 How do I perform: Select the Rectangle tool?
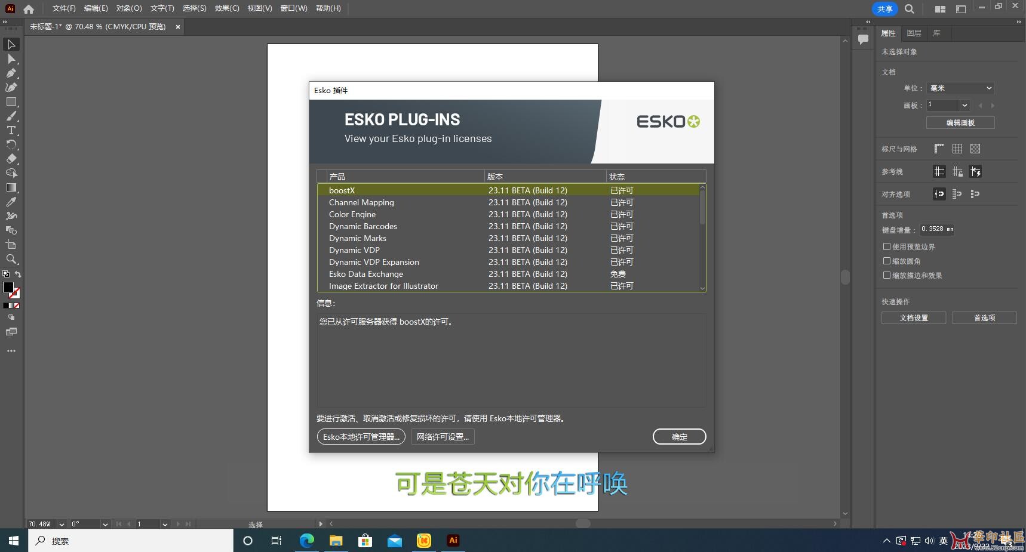pyautogui.click(x=11, y=102)
